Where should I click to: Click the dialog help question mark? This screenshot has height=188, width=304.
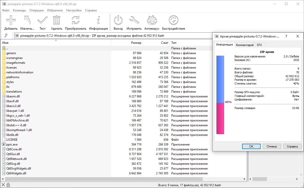tap(286, 36)
